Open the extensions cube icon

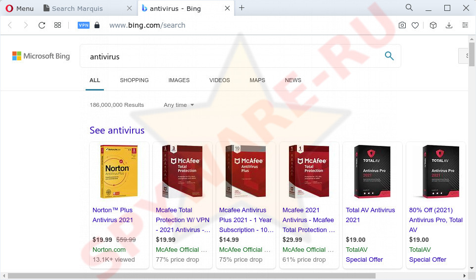433,25
